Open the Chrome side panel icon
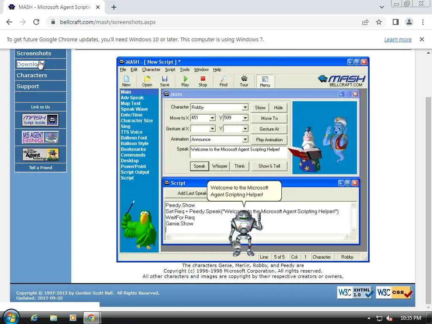The height and width of the screenshot is (324, 432). click(x=396, y=22)
